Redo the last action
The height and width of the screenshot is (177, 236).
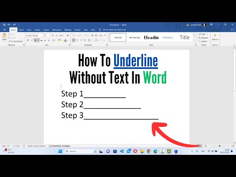[x=14, y=25]
